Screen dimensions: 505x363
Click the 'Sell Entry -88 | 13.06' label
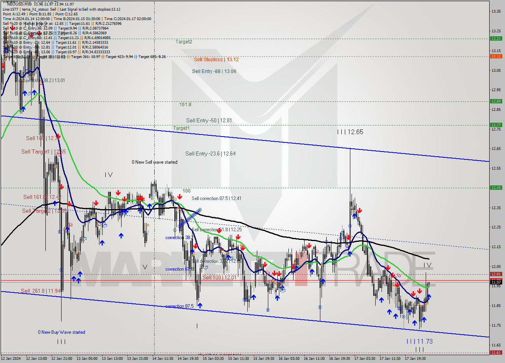pyautogui.click(x=214, y=71)
